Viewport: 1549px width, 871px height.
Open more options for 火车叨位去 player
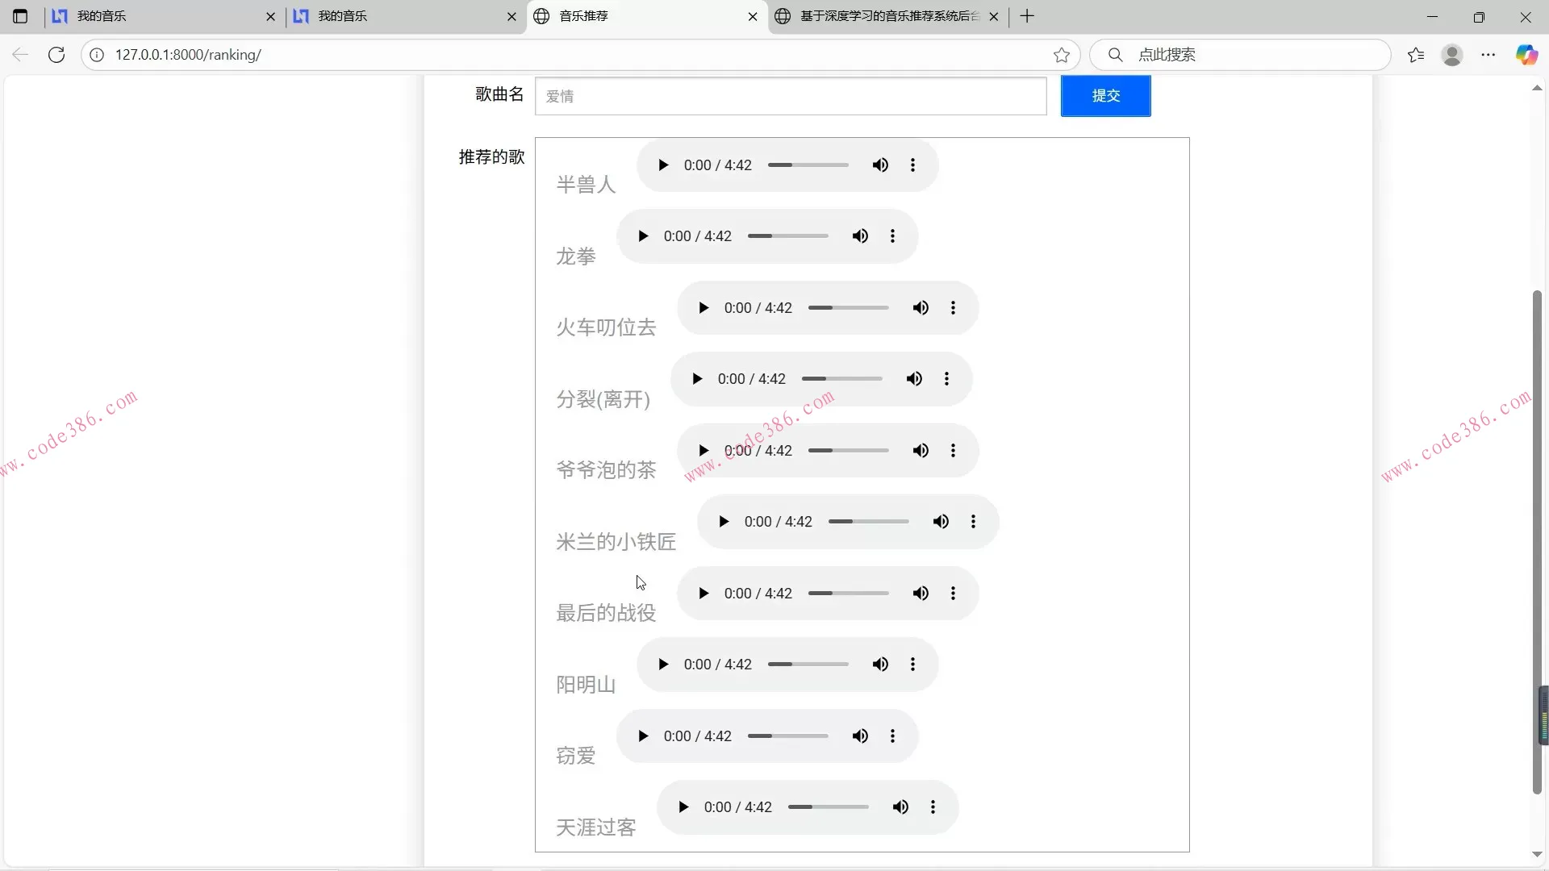[x=954, y=307]
